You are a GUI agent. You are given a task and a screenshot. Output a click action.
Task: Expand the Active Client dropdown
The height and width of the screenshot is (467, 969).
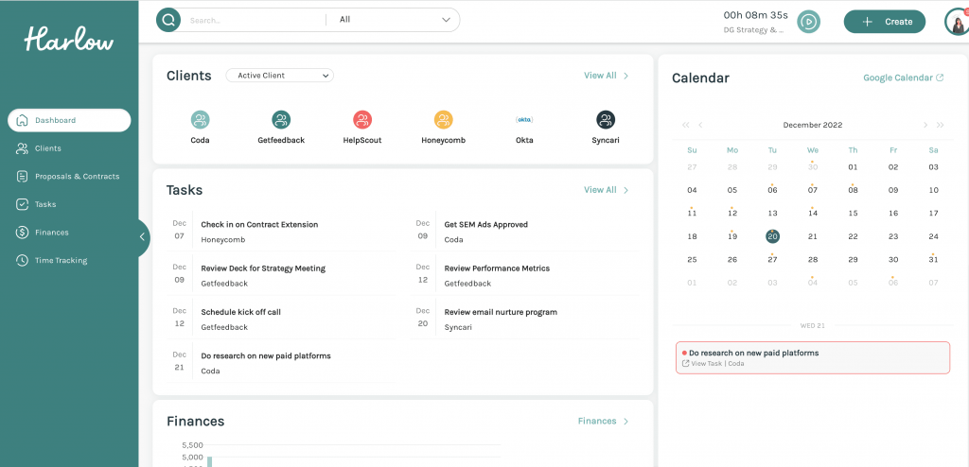[x=279, y=76]
